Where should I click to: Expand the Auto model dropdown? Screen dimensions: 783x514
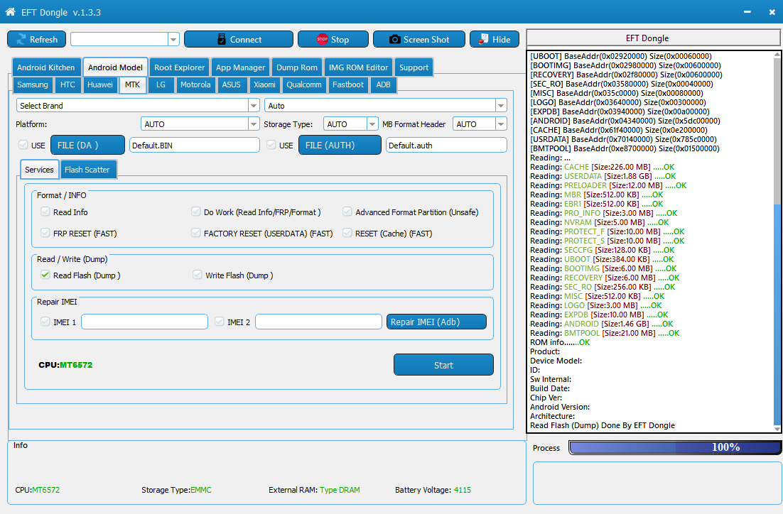[501, 105]
